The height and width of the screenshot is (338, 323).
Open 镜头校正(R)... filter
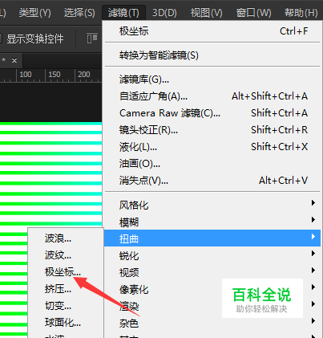point(212,130)
